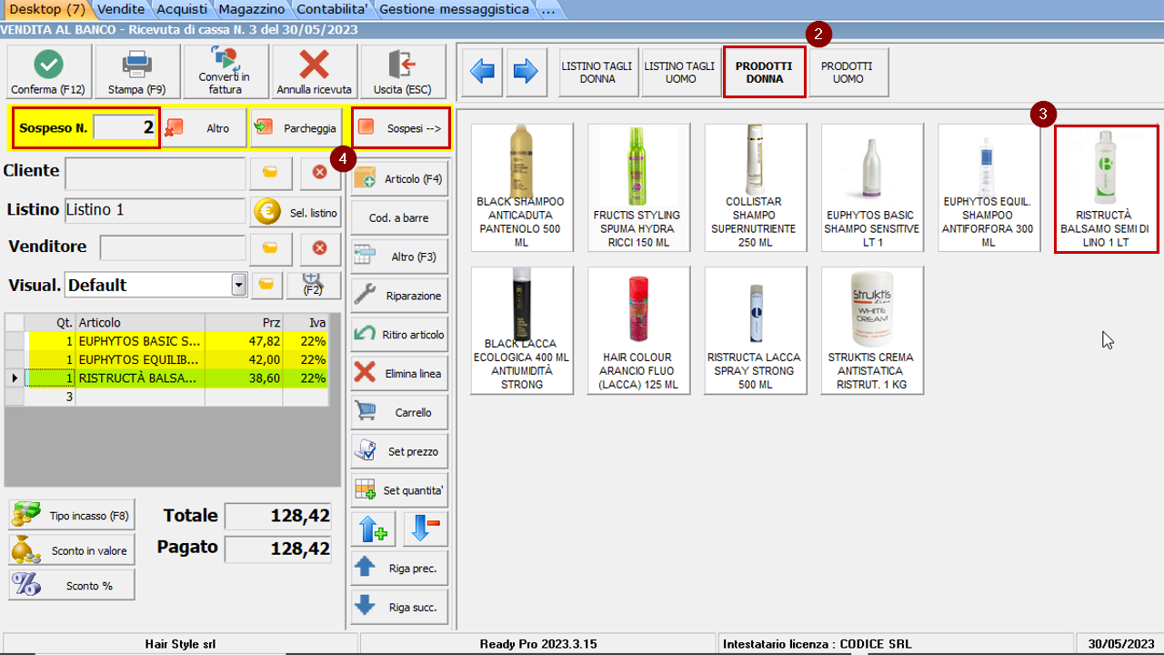Click the Sospeso N. number field

126,128
